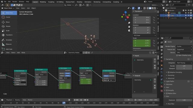This screenshot has width=193, height=108.
Task: Open the Edit menu
Action: [x=9, y=2]
